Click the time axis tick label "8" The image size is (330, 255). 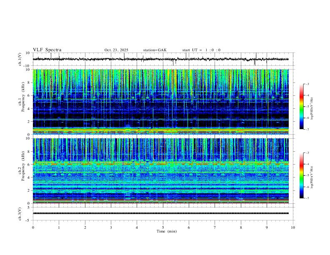[241, 227]
